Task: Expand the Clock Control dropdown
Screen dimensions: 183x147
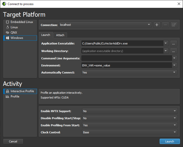Action: point(130,132)
